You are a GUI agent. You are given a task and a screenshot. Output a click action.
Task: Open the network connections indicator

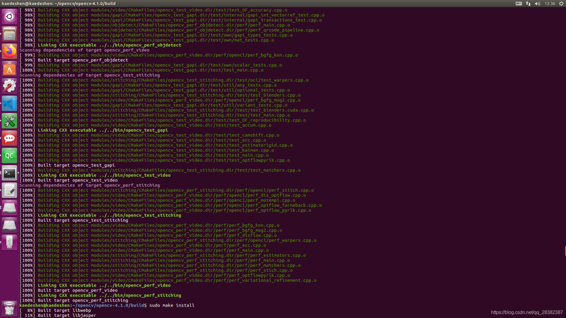click(528, 4)
